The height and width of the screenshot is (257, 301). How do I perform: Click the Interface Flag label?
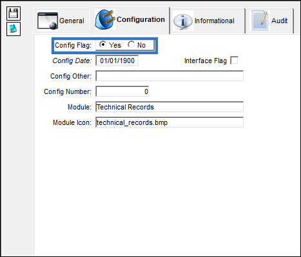point(206,61)
